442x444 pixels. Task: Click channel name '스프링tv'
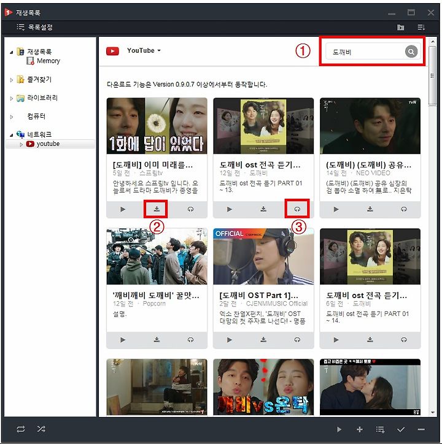coord(151,173)
